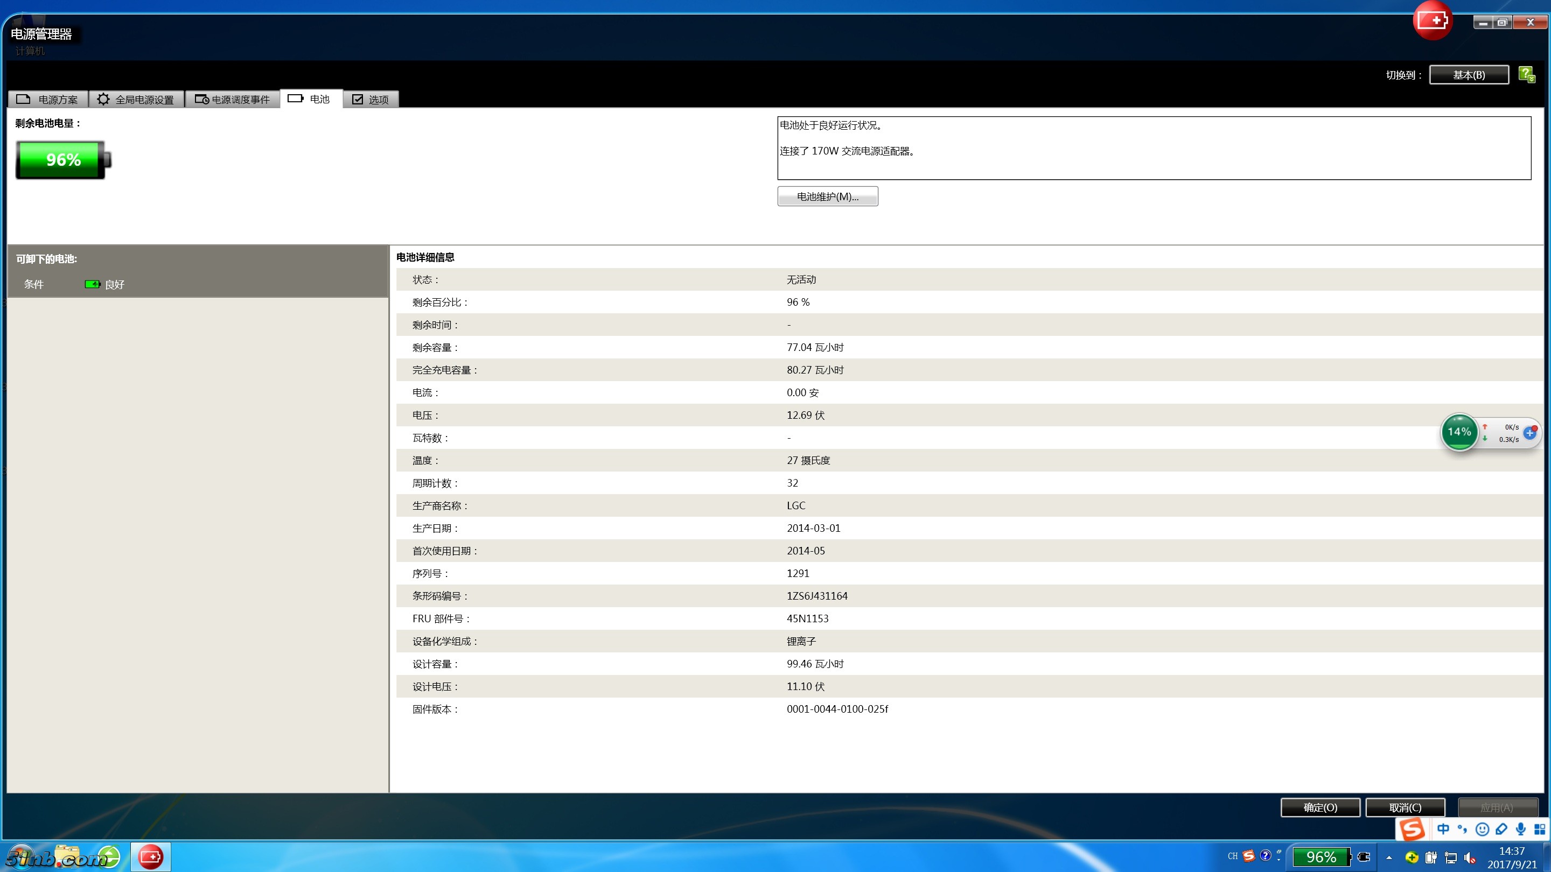Click the Sogou toolbox grid icon
This screenshot has width=1551, height=872.
(1539, 829)
